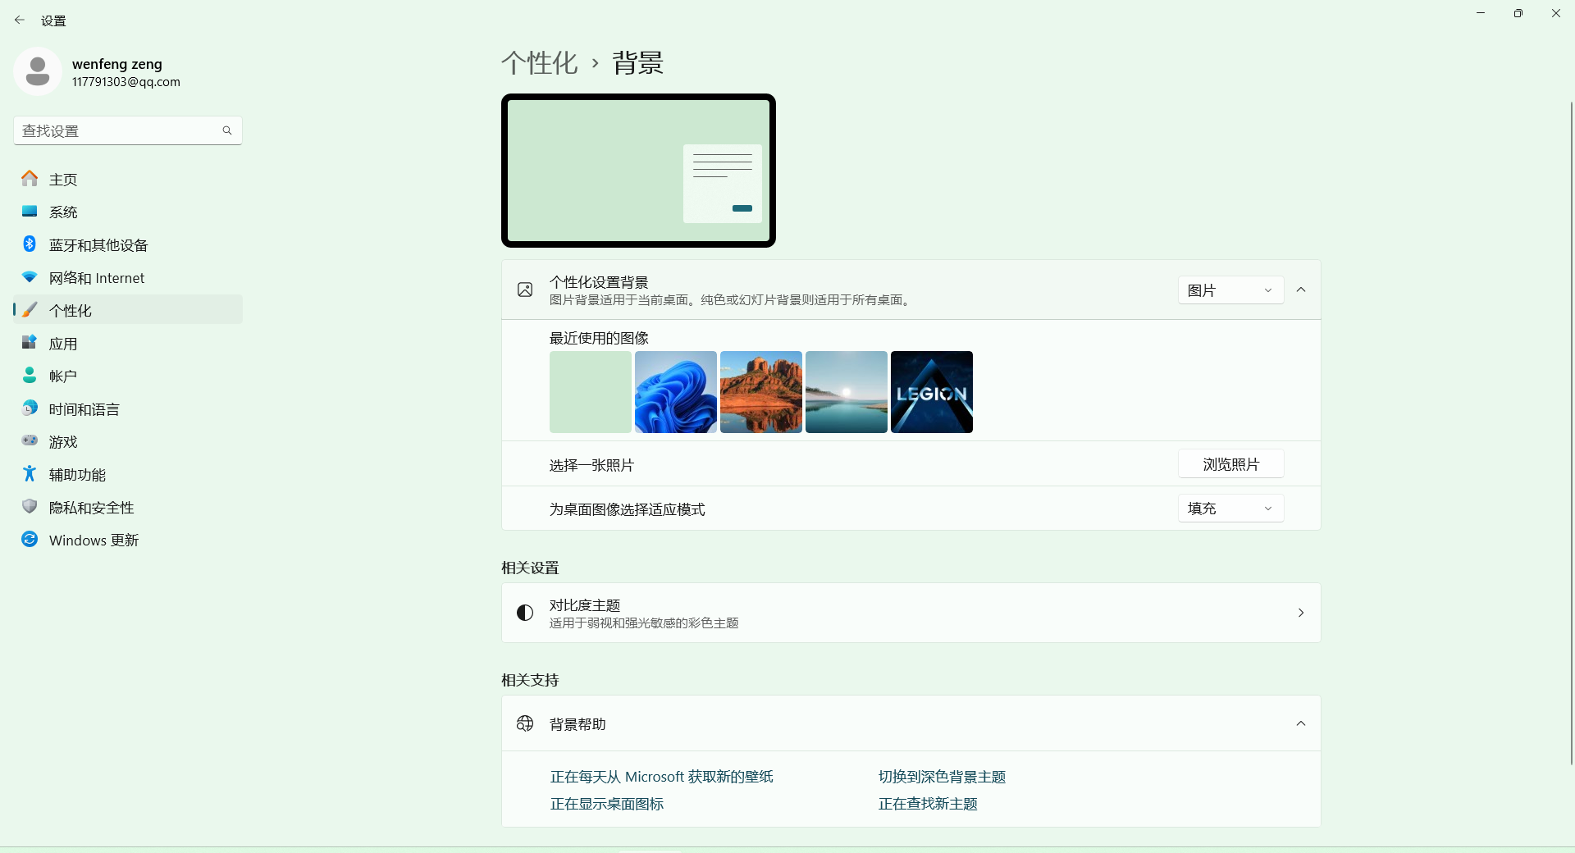The width and height of the screenshot is (1575, 853).
Task: Select the LEGION wallpaper thumbnail
Action: [932, 392]
